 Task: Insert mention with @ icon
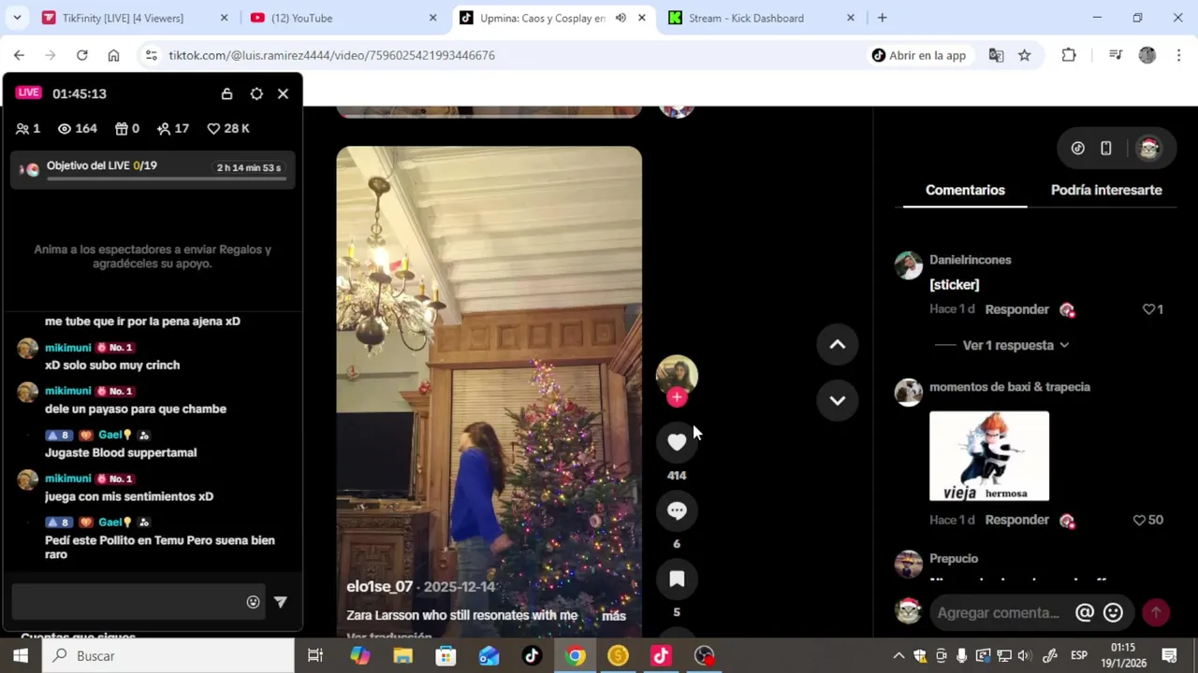pyautogui.click(x=1085, y=612)
